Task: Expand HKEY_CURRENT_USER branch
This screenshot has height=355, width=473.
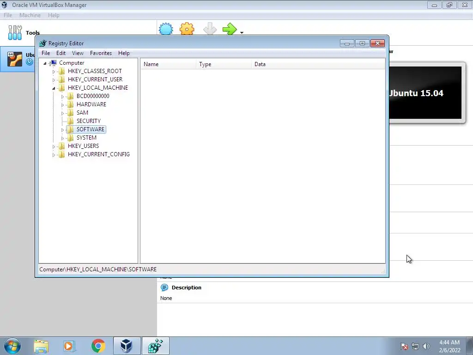Action: point(54,80)
